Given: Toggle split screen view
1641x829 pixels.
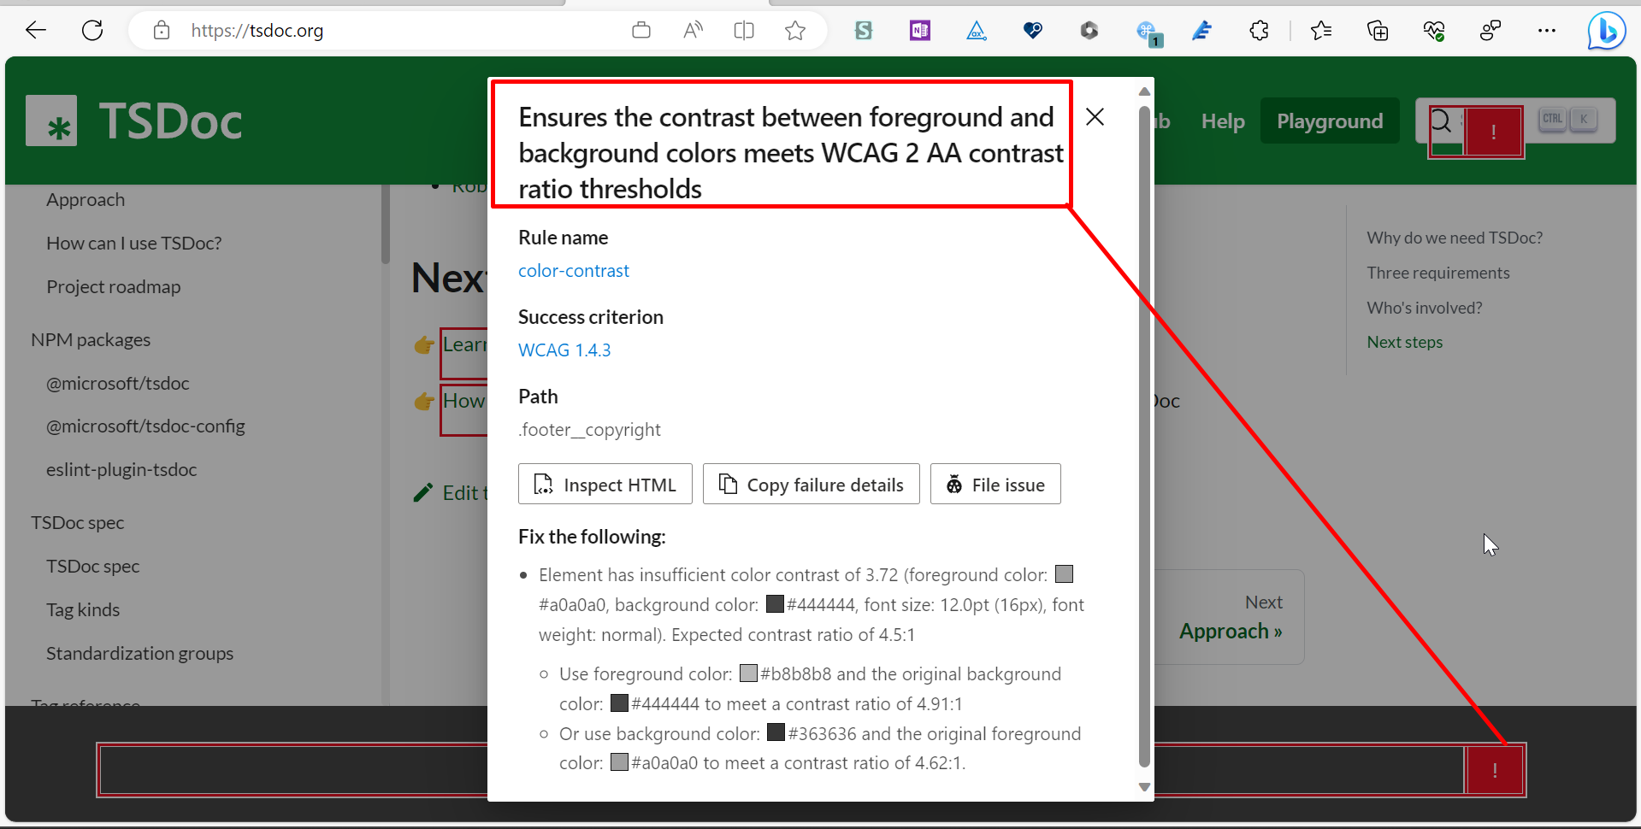Looking at the screenshot, I should [743, 31].
